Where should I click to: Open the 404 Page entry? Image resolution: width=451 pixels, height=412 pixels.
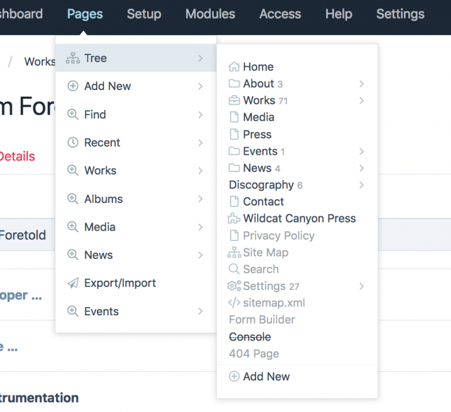(x=254, y=354)
